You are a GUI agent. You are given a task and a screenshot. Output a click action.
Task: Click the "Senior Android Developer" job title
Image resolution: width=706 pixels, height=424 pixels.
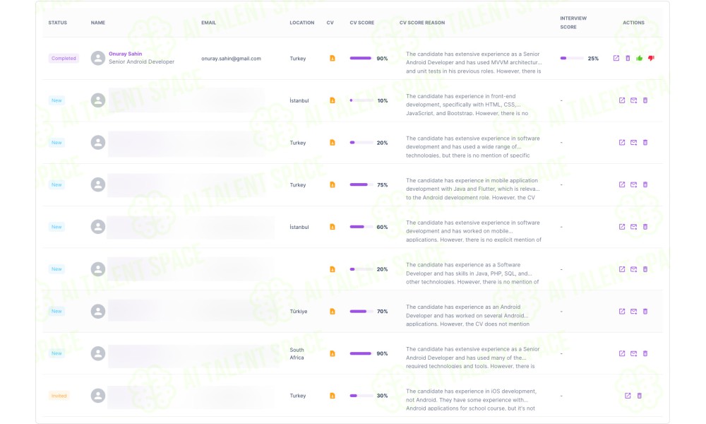point(141,61)
